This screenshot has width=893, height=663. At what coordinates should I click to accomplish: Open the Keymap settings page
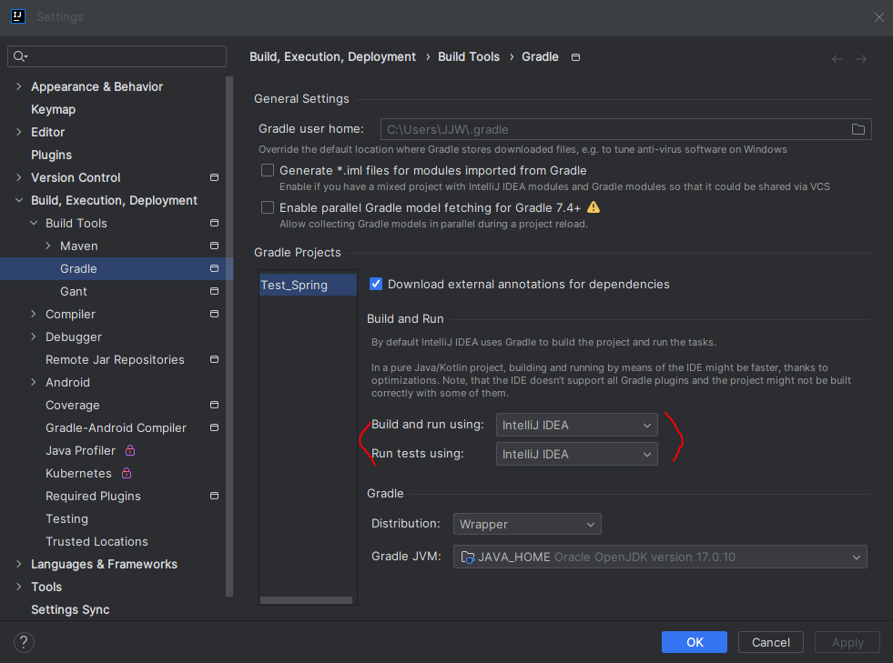[x=53, y=109]
